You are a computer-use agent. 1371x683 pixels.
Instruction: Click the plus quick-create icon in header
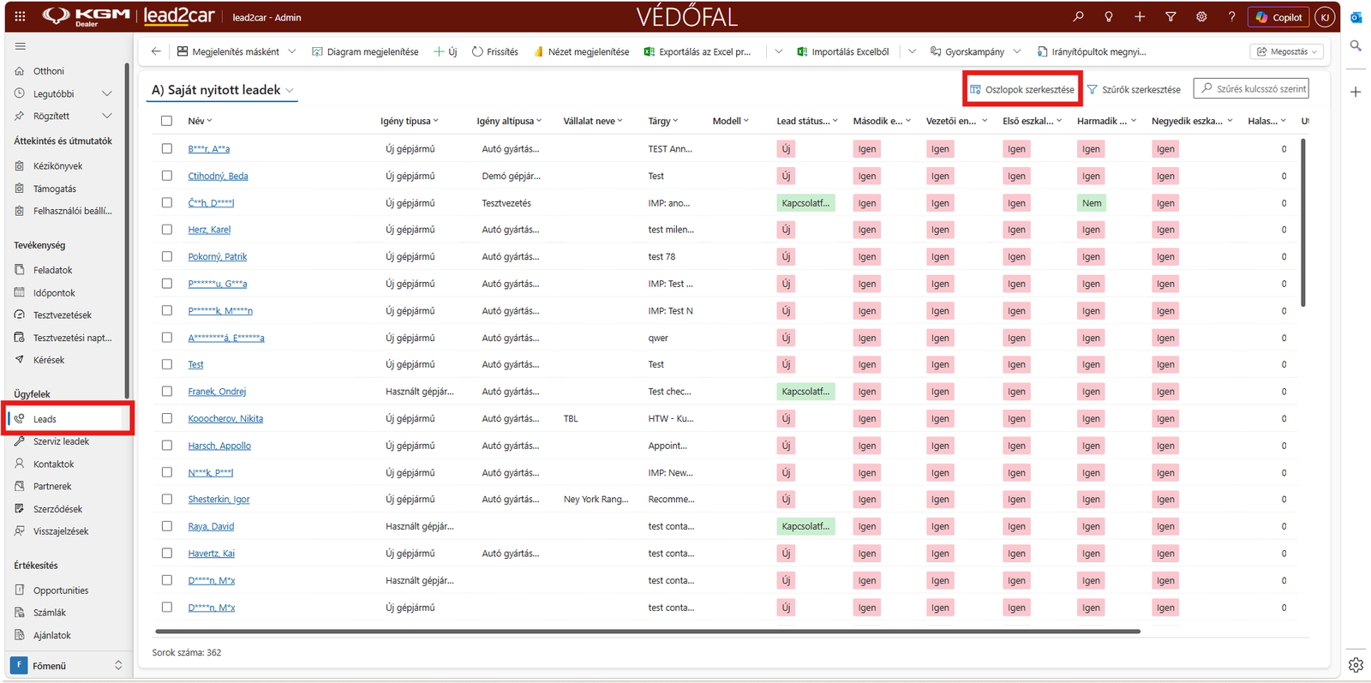tap(1140, 16)
